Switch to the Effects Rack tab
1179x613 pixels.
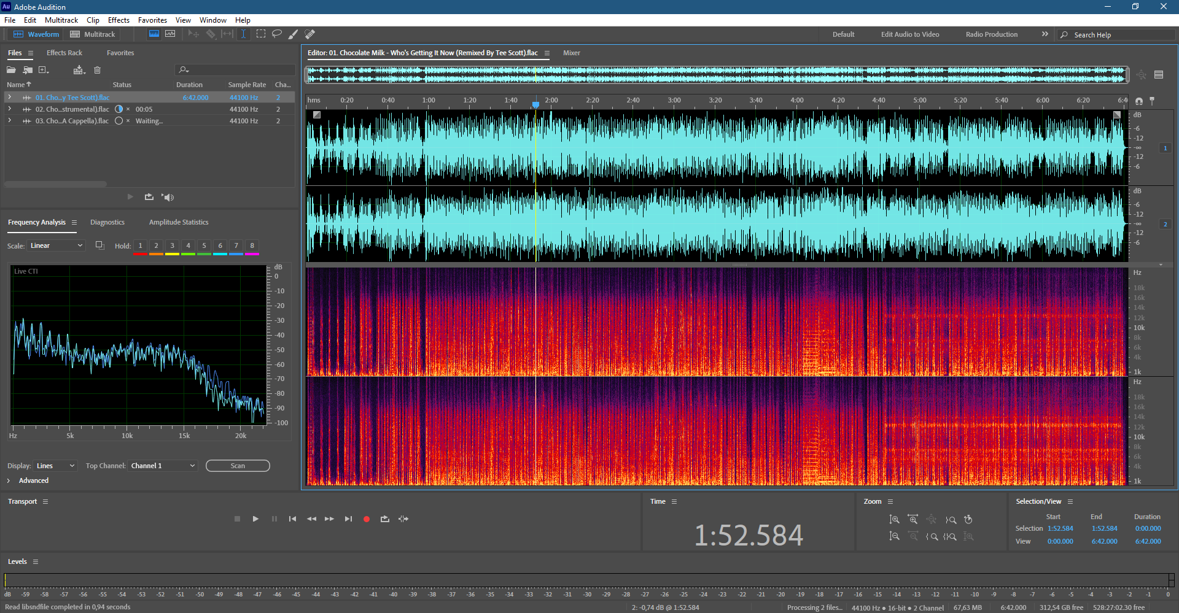[64, 53]
